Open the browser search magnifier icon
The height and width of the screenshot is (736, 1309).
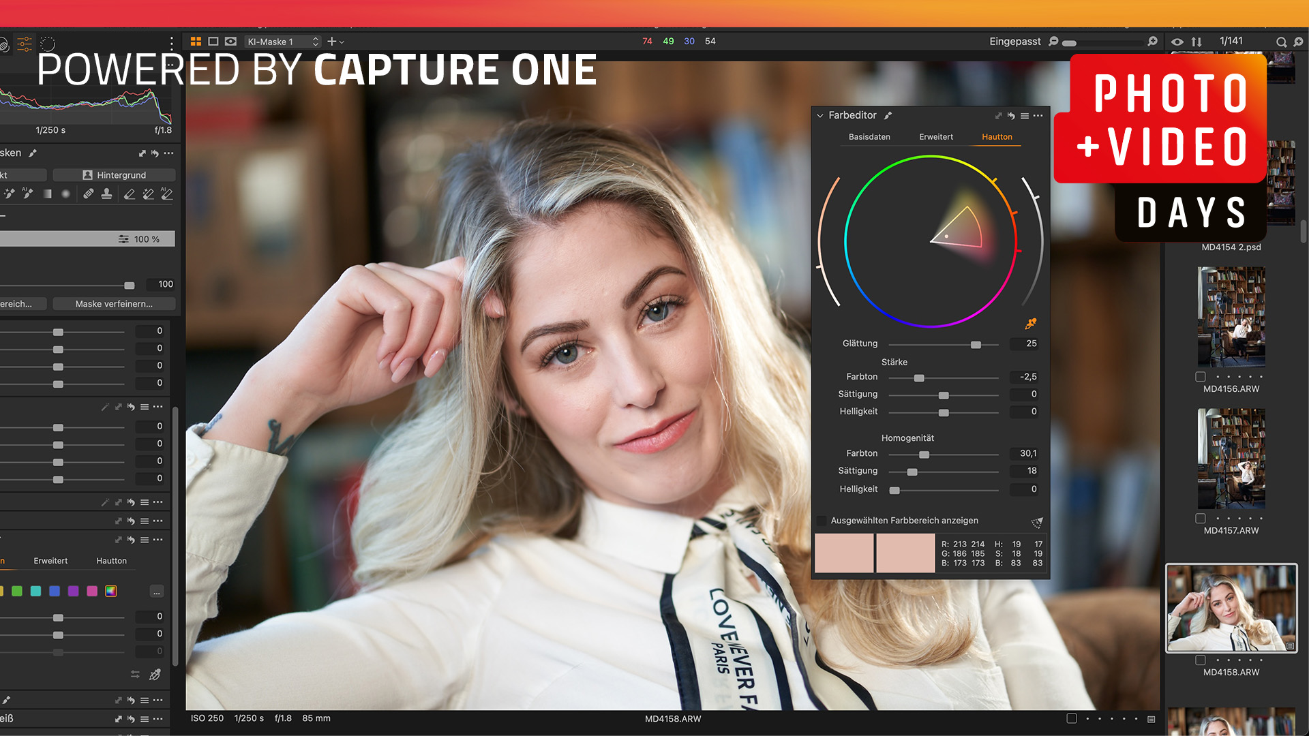click(1281, 42)
